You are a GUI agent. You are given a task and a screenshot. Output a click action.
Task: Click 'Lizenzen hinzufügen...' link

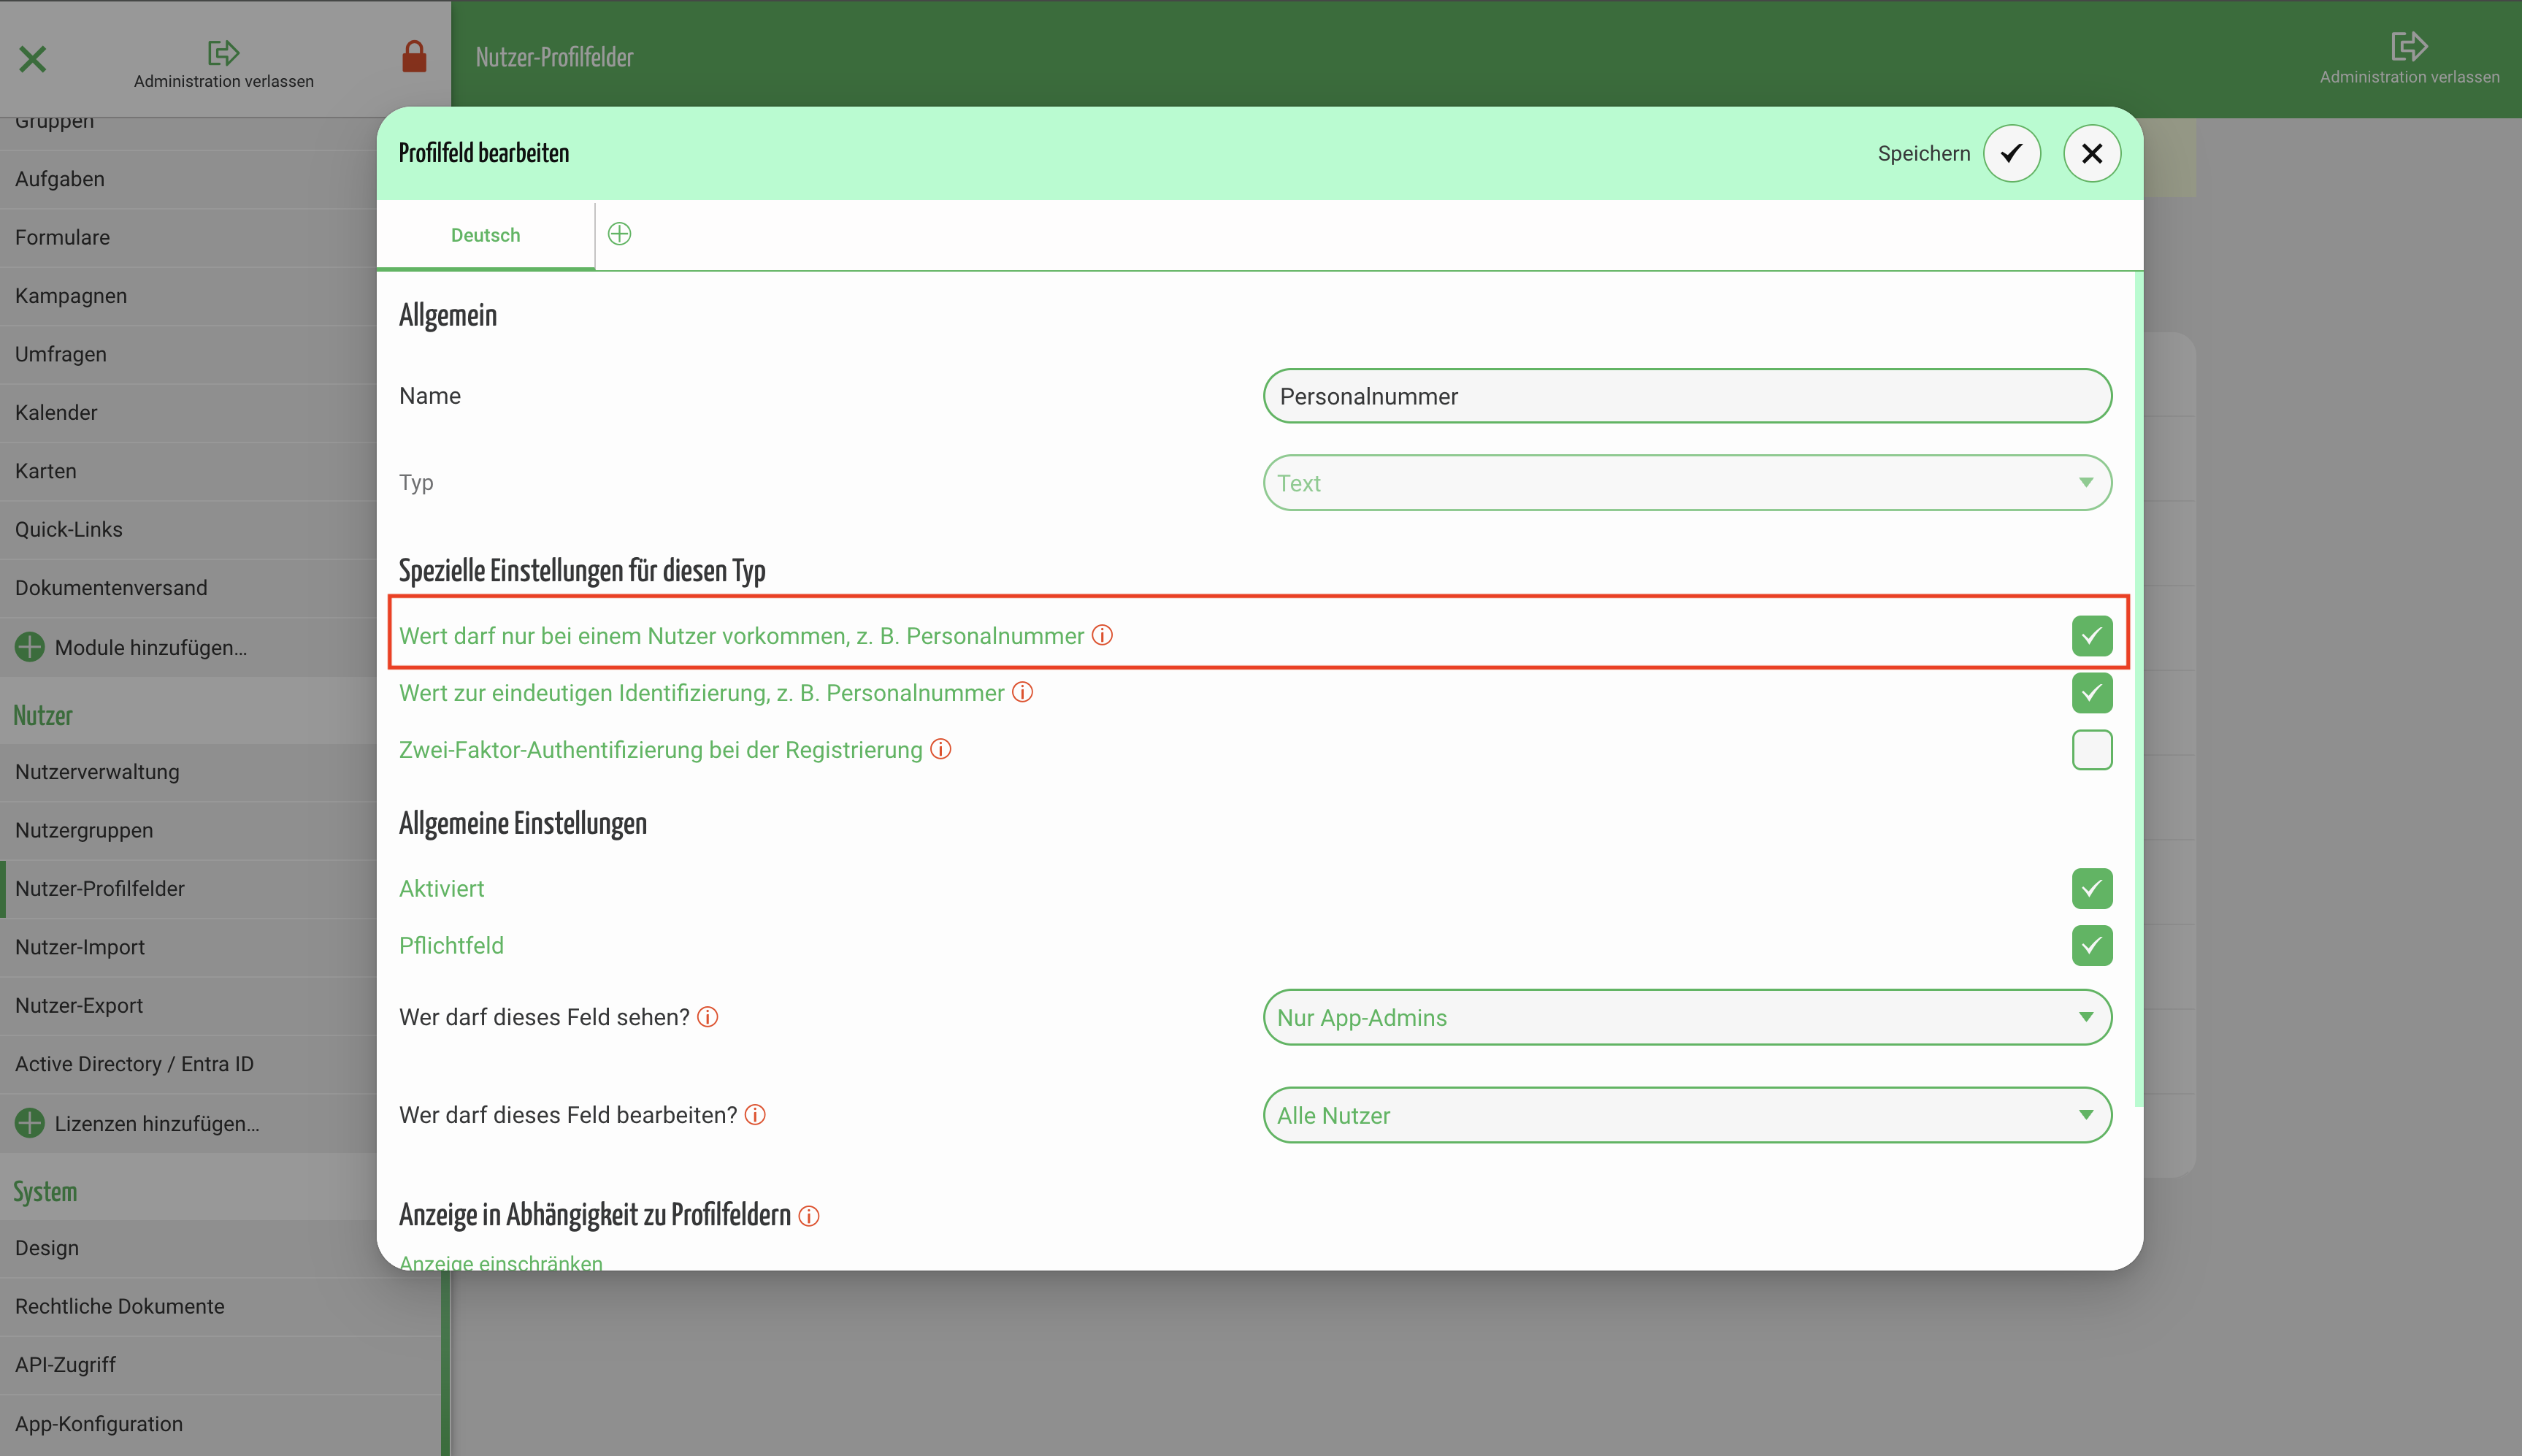tap(157, 1124)
